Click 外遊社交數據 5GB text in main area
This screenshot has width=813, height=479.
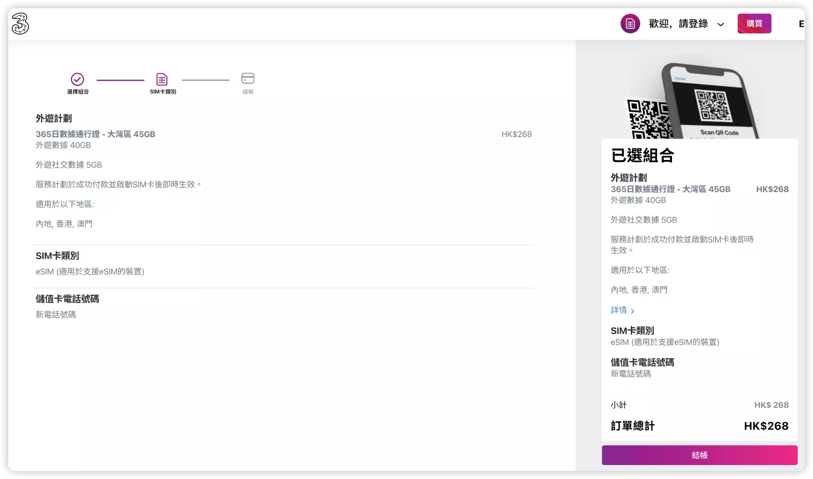click(x=69, y=165)
